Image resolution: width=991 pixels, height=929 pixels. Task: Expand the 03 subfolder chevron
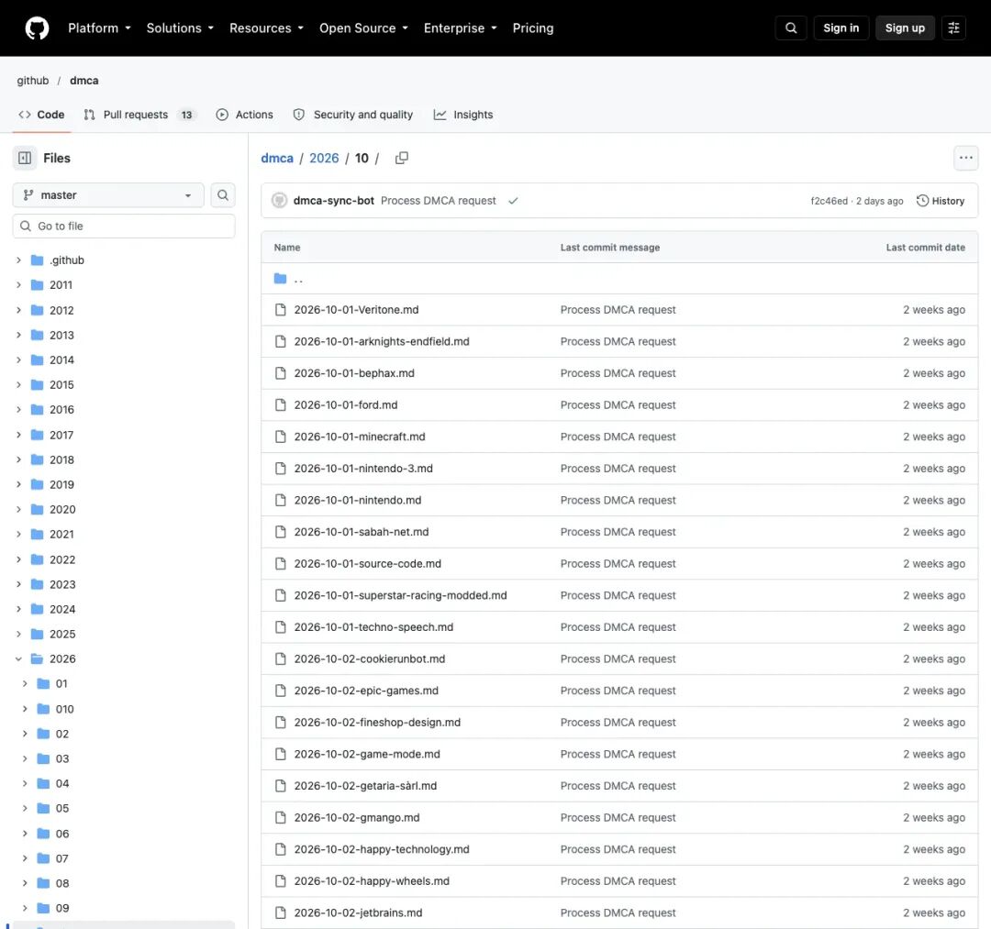(25, 758)
